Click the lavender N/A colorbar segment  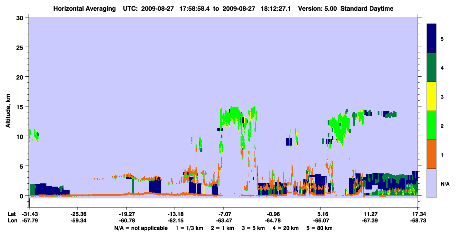coord(432,183)
